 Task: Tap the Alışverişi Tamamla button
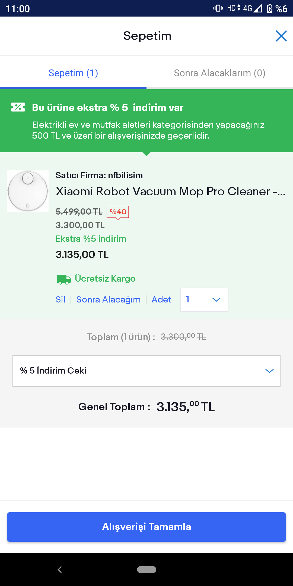(x=146, y=527)
